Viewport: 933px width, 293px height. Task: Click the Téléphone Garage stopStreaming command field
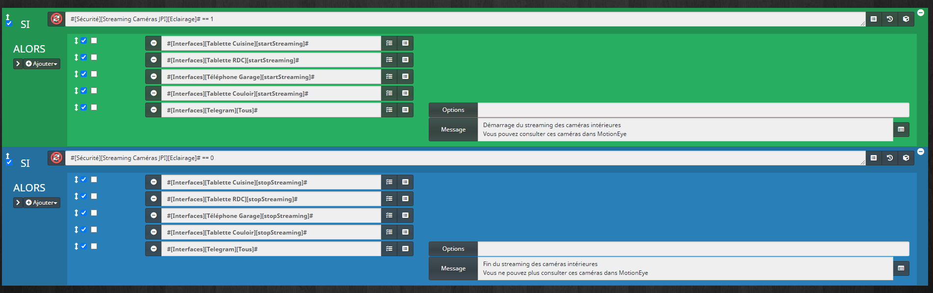click(271, 215)
